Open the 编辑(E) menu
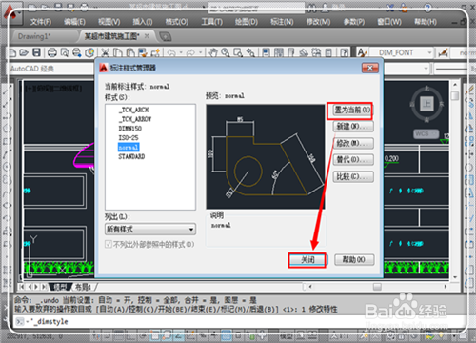 [74, 22]
